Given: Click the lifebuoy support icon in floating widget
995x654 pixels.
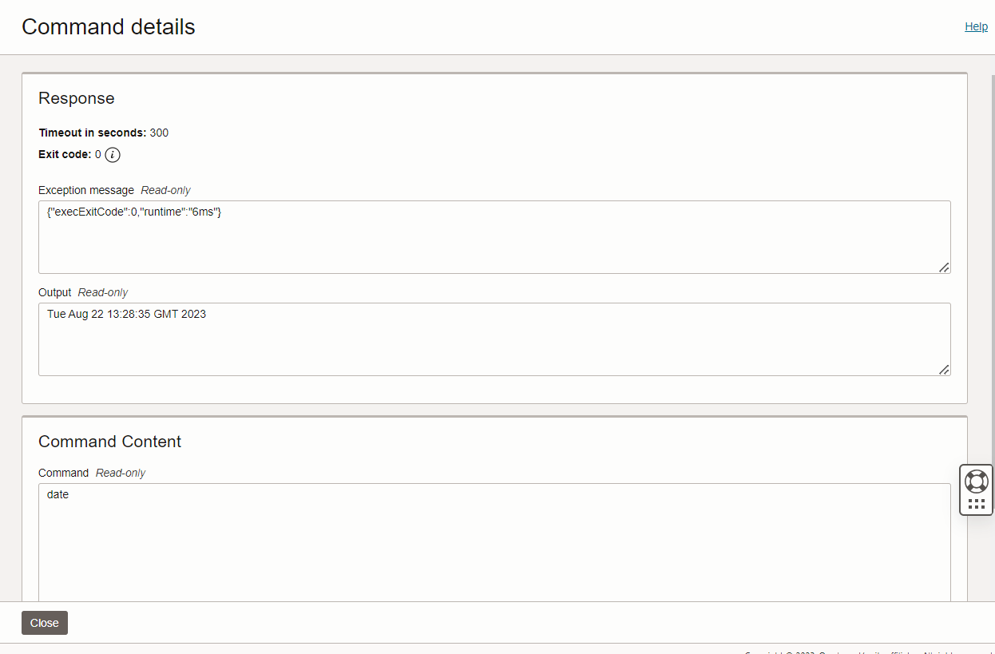Looking at the screenshot, I should 976,482.
